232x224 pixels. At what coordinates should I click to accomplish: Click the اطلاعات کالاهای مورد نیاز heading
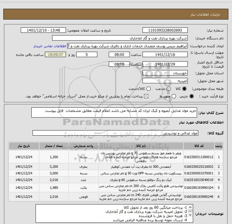click(x=201, y=122)
